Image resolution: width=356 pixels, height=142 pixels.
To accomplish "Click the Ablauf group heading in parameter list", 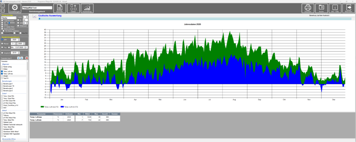I will coord(4,110).
